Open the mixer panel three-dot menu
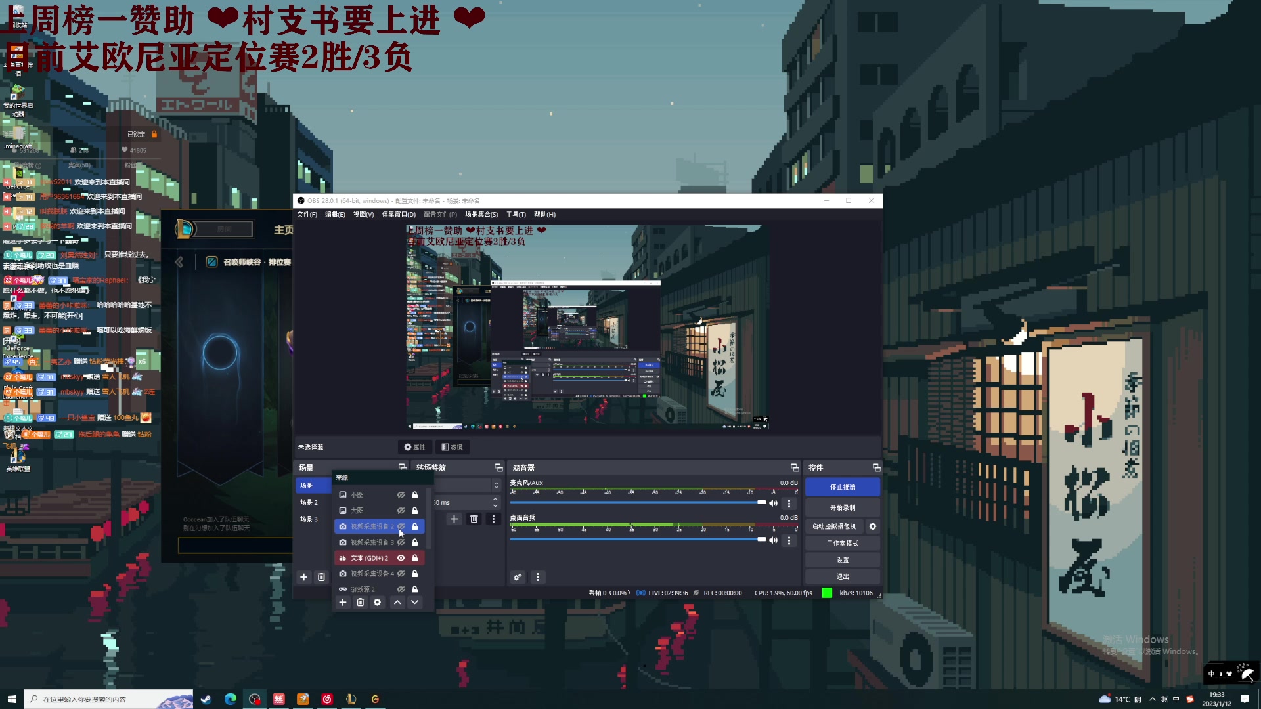Viewport: 1261px width, 709px height. click(x=538, y=577)
